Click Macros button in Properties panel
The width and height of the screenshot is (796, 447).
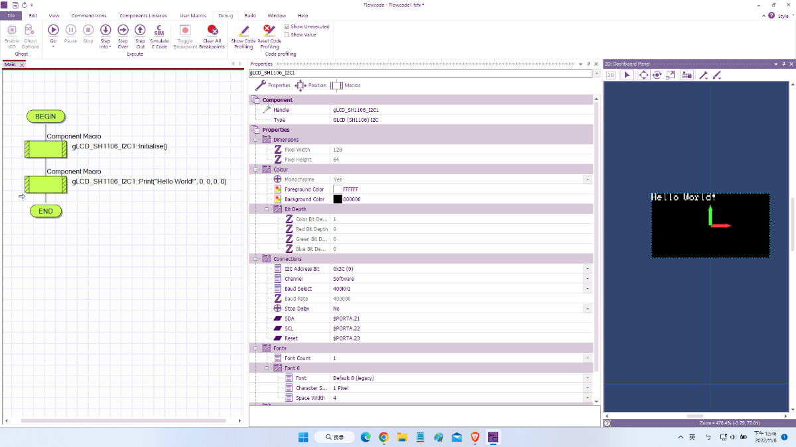(x=345, y=85)
